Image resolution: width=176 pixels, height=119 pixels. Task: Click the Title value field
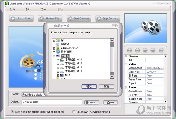tap(155, 60)
